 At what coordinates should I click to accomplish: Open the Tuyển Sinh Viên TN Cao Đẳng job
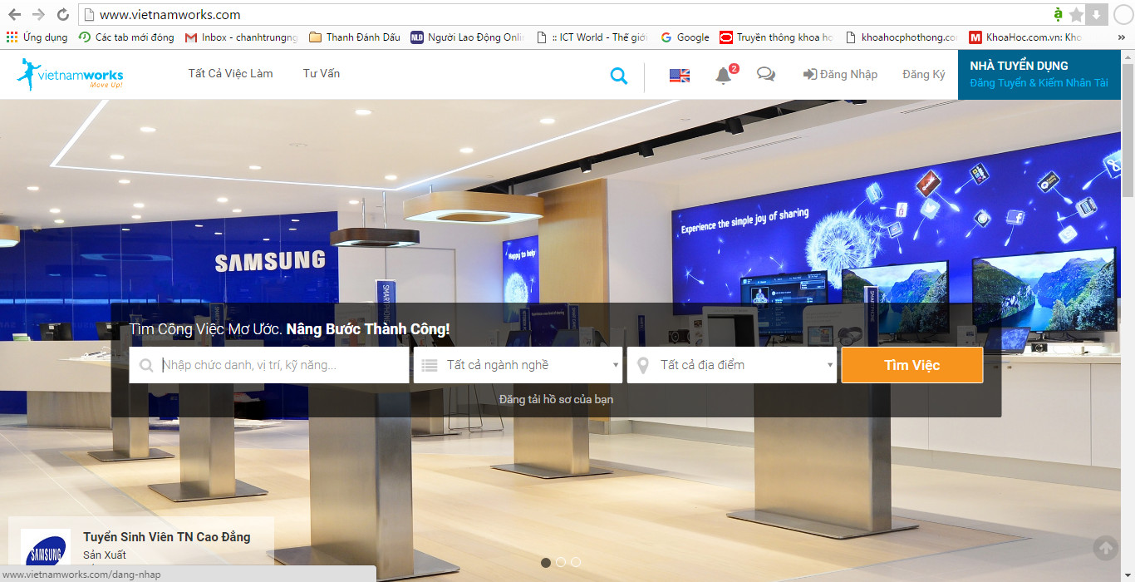click(x=166, y=537)
